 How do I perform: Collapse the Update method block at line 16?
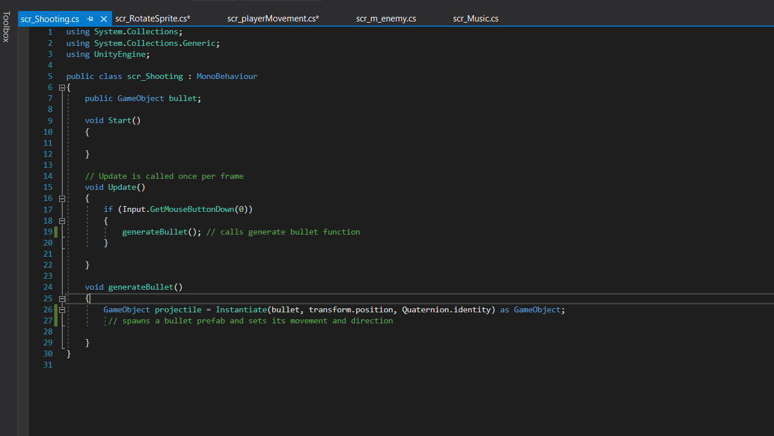[x=62, y=199]
